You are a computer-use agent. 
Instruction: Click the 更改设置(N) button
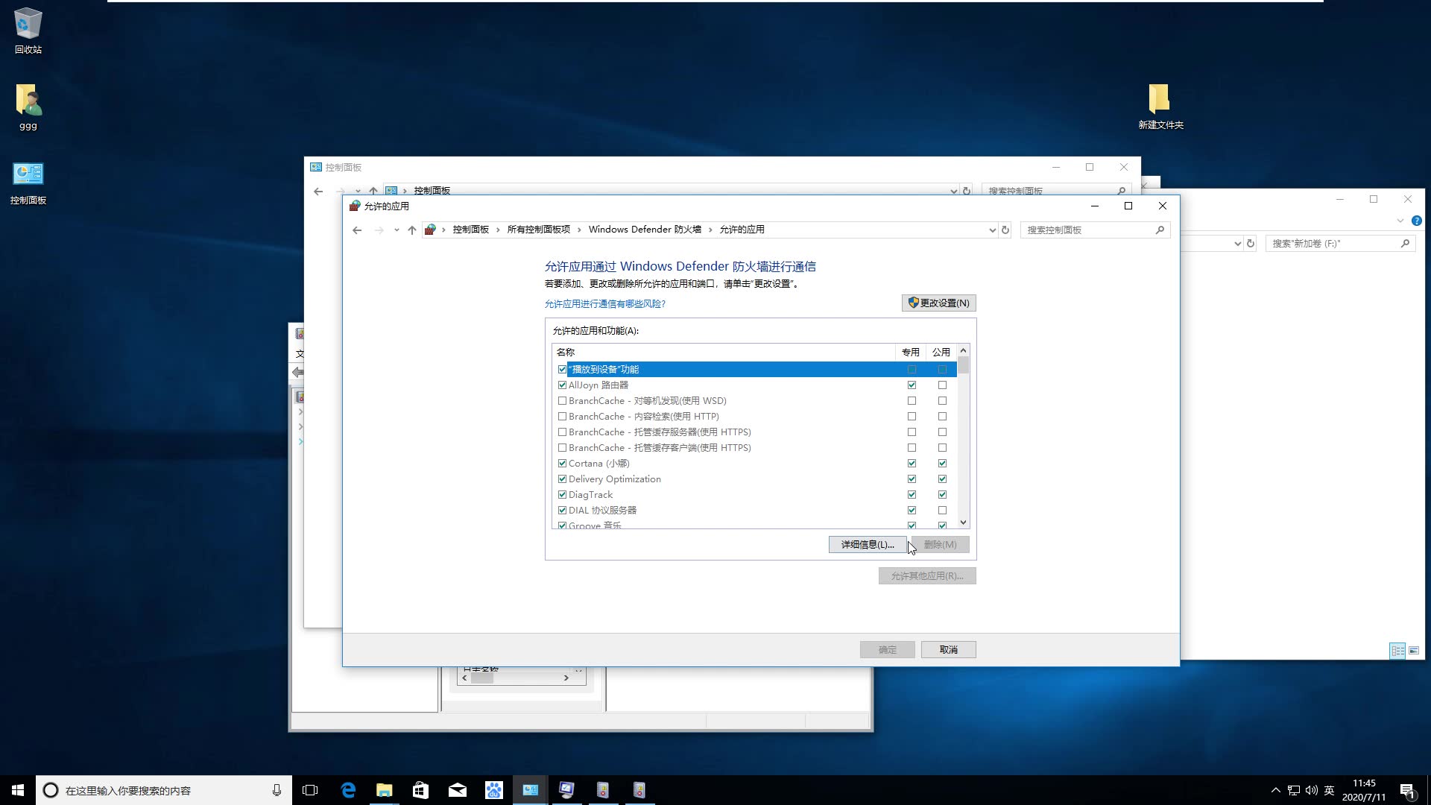(x=938, y=303)
